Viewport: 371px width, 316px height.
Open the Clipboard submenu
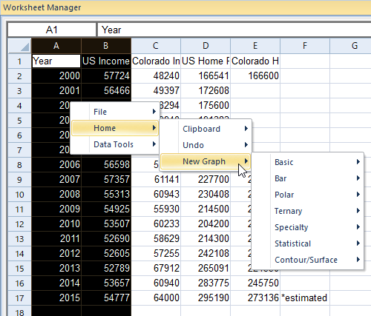[x=206, y=129]
